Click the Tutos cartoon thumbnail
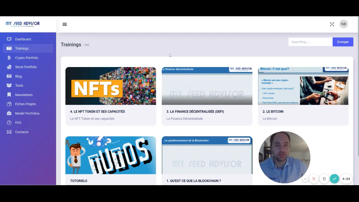 tap(111, 155)
